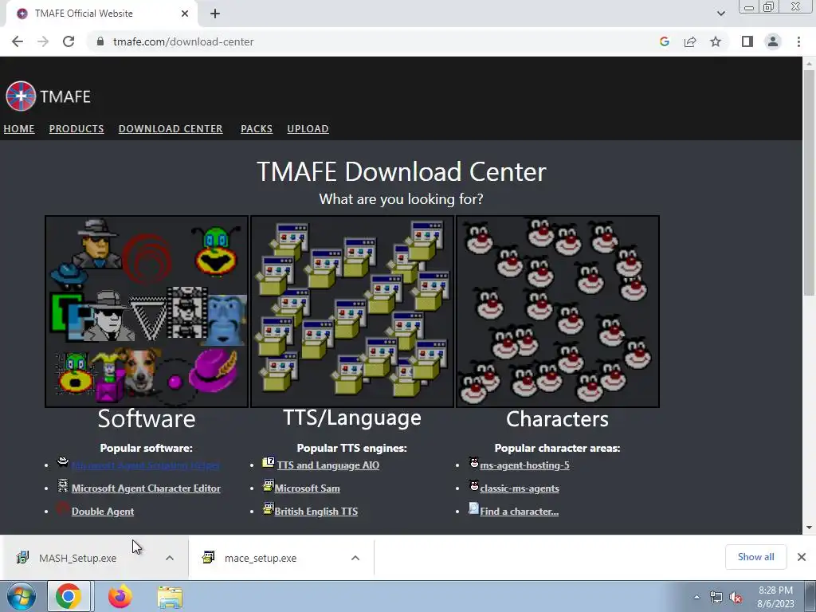Click the ms-agent-hosting-5 cat icon

coord(473,462)
